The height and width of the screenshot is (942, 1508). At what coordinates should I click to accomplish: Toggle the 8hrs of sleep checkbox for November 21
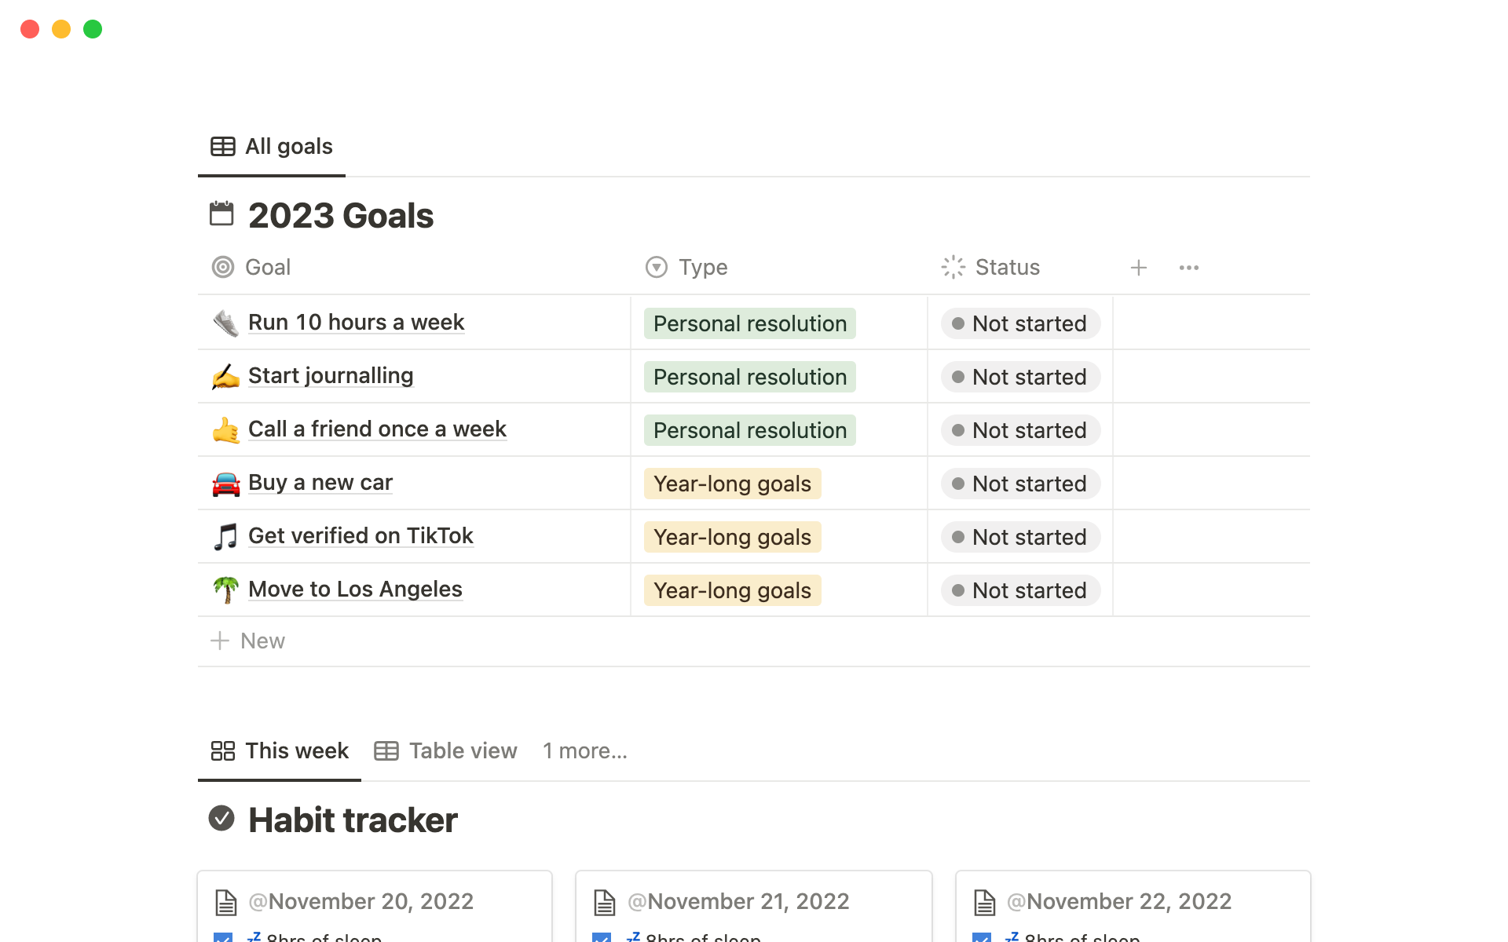(x=602, y=937)
